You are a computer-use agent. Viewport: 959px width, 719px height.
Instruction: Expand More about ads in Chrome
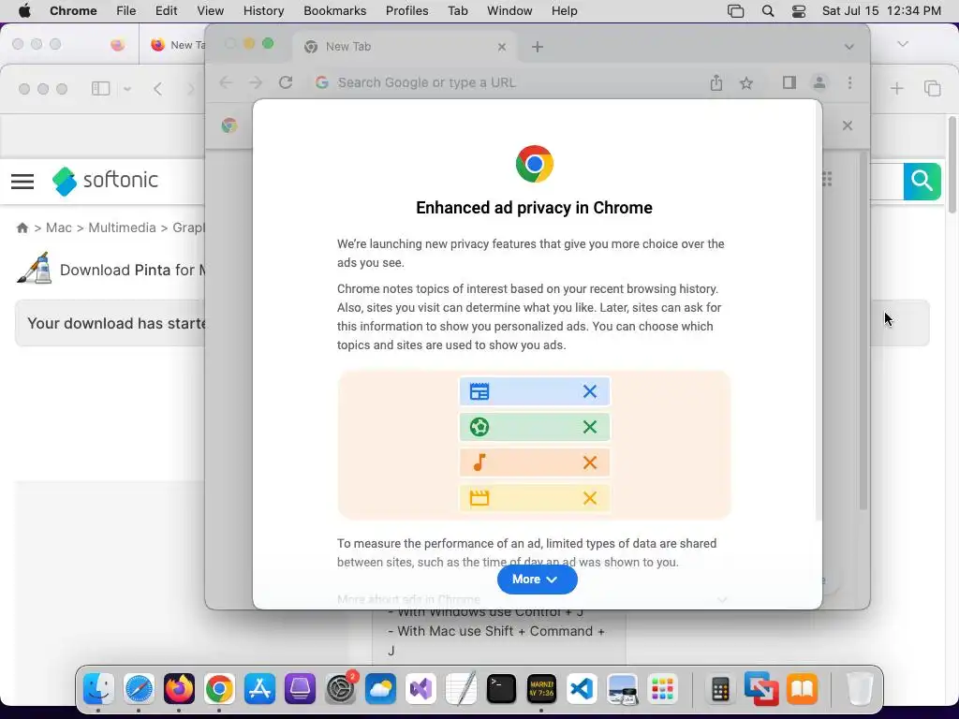[x=533, y=600]
